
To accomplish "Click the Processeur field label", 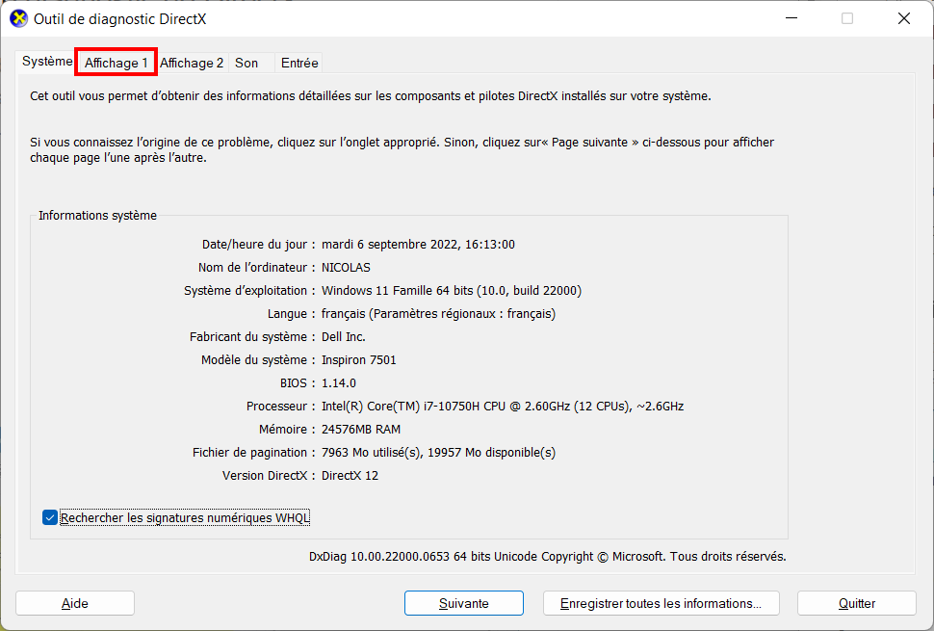I will pos(280,407).
